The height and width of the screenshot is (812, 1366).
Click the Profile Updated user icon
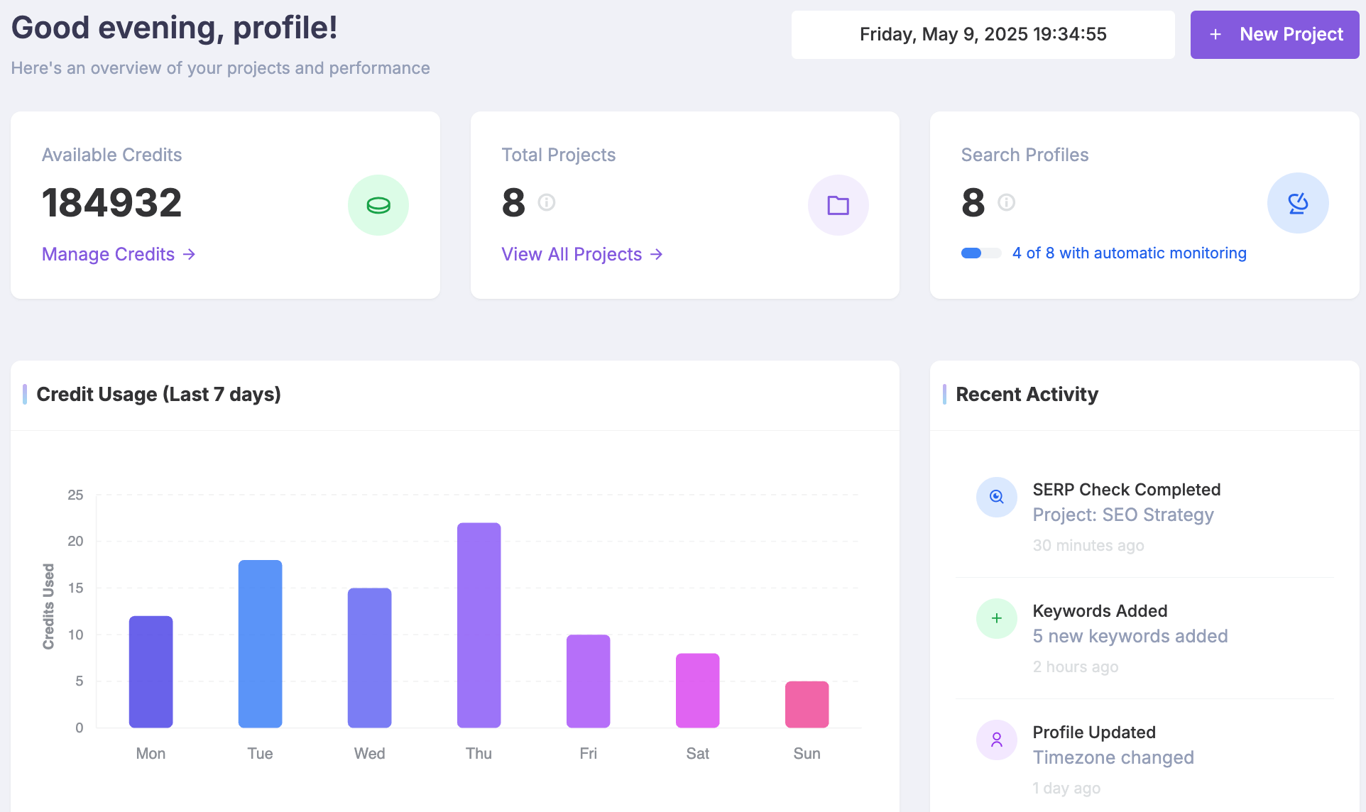click(x=996, y=740)
